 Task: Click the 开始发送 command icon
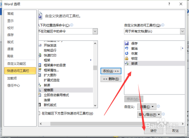pos(40,45)
